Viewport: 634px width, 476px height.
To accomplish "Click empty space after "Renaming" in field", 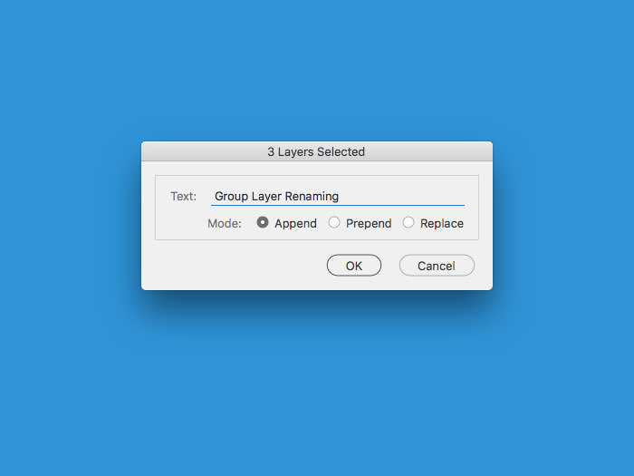I will (x=400, y=197).
